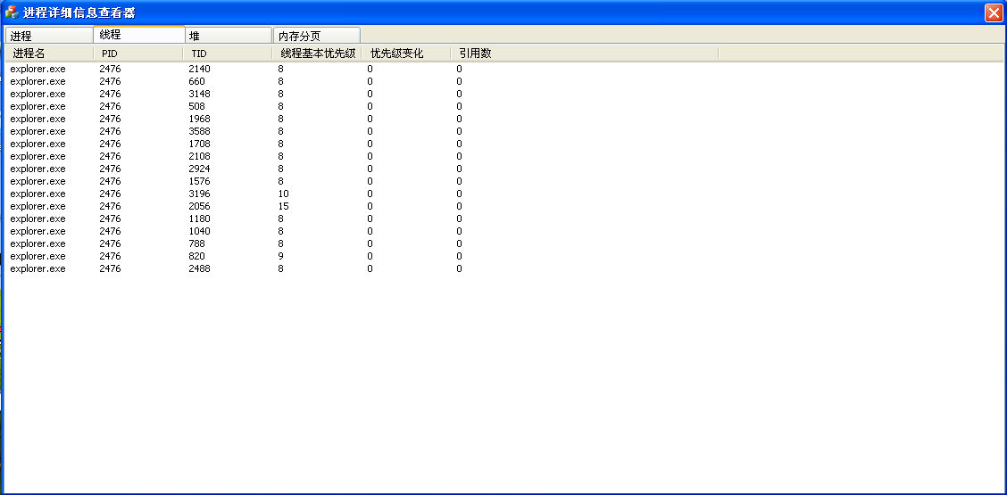
Task: Click TID value 2108
Action: click(200, 156)
